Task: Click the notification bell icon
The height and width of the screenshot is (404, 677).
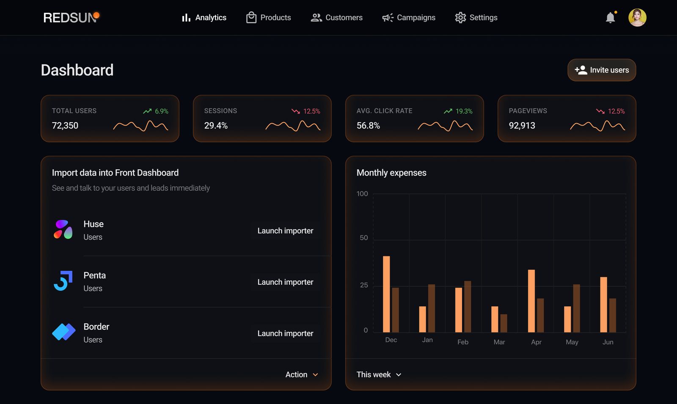Action: pyautogui.click(x=610, y=18)
